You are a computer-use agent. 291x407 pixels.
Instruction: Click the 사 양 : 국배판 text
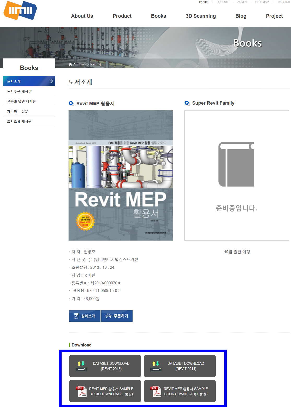83,275
